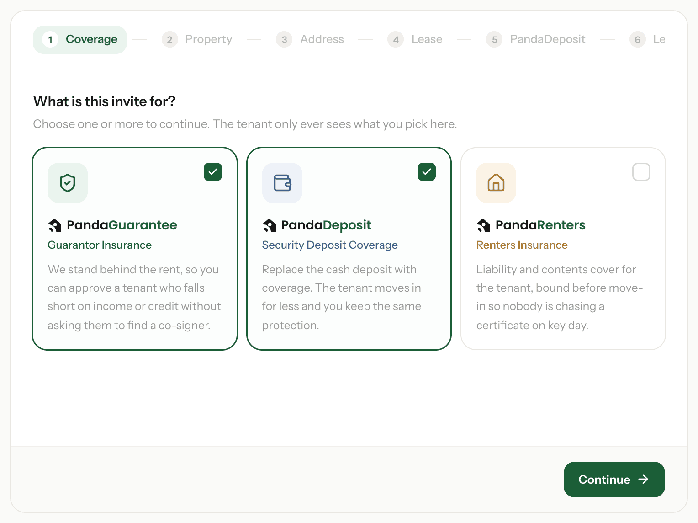
Task: Click the step 6 number circle
Action: [x=638, y=40]
